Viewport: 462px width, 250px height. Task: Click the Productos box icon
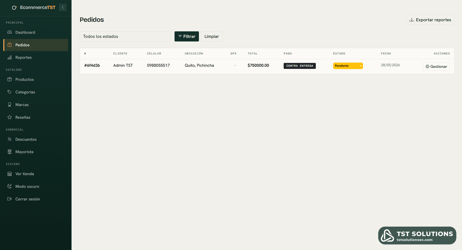click(x=10, y=79)
